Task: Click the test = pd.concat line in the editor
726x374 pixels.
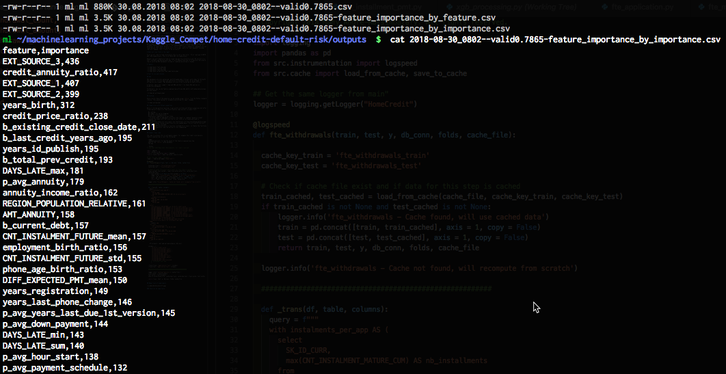Action: 403,237
